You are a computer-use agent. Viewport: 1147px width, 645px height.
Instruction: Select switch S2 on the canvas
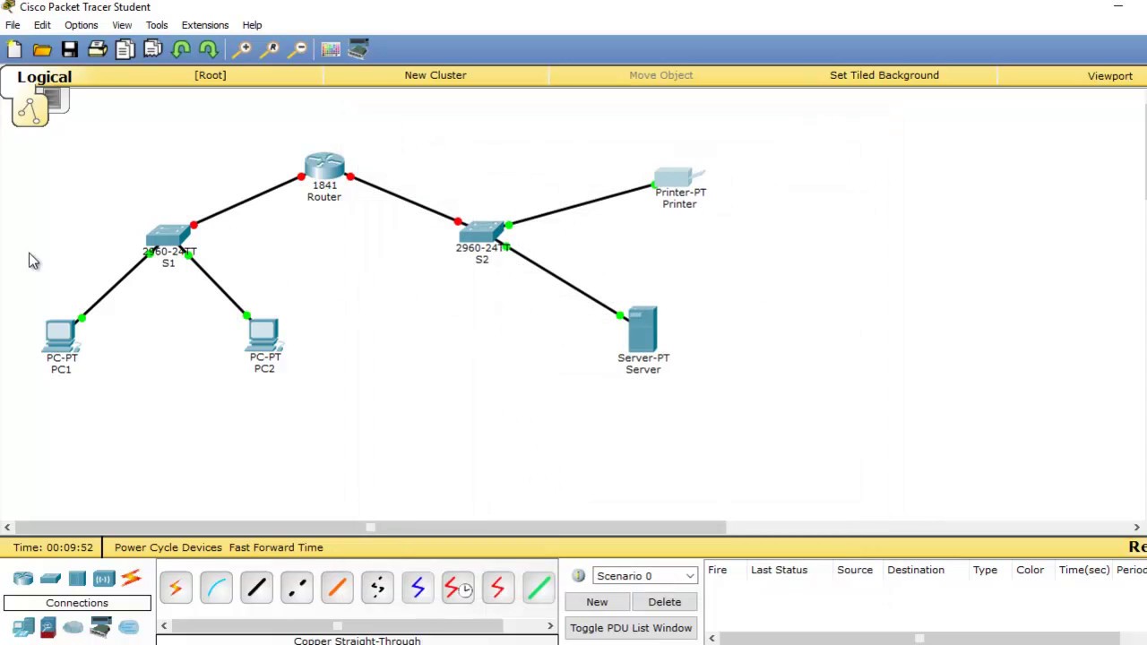click(x=482, y=233)
